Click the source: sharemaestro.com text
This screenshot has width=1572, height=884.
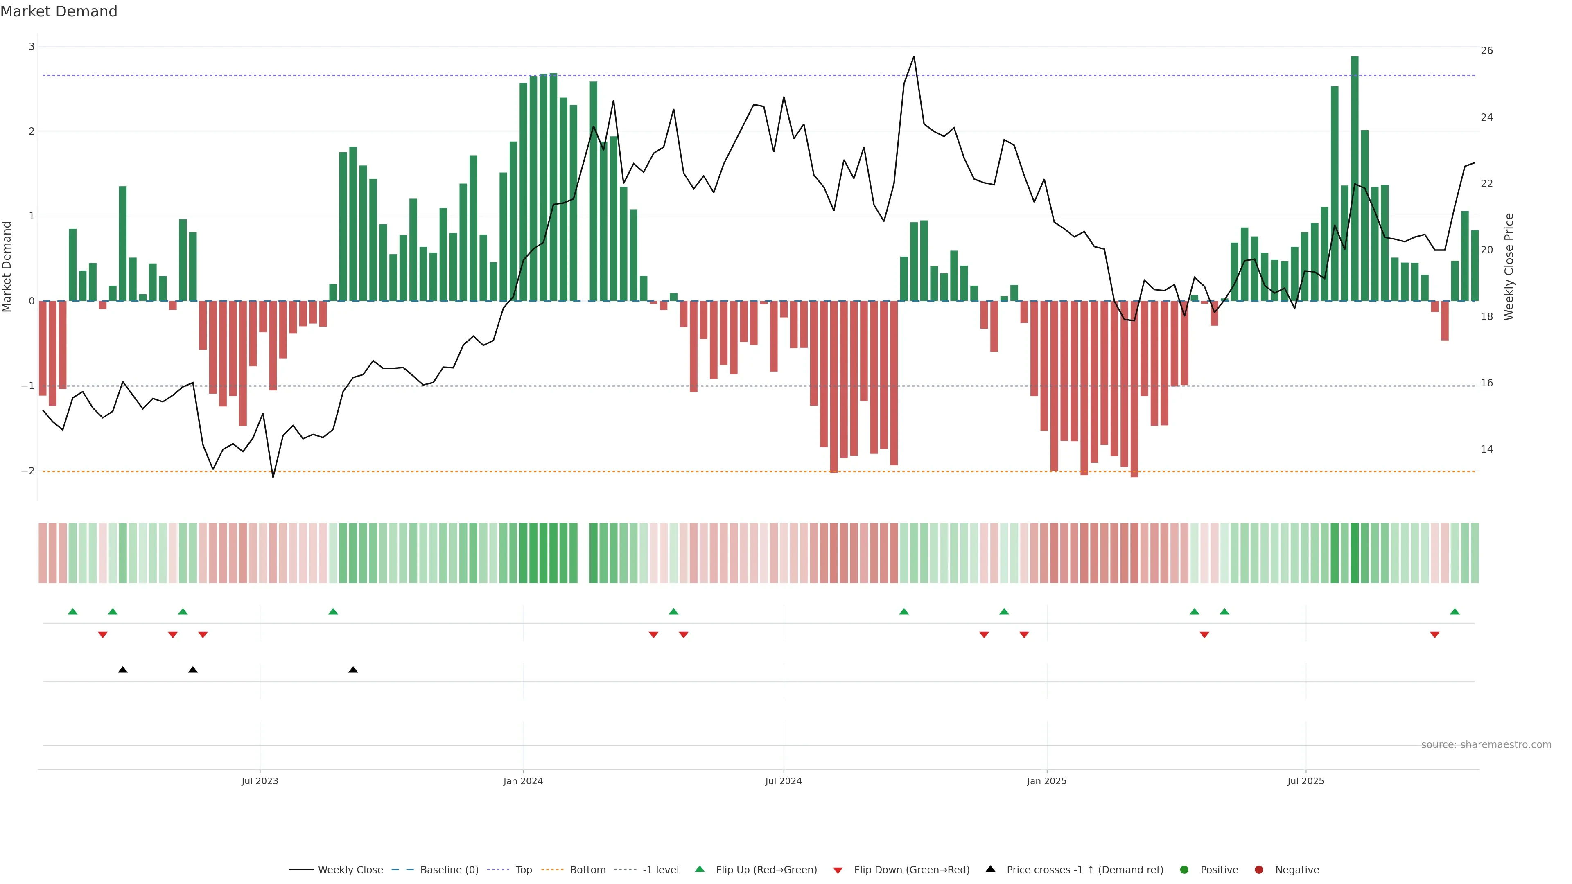(1486, 745)
